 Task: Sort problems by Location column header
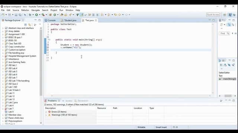pos(141,108)
